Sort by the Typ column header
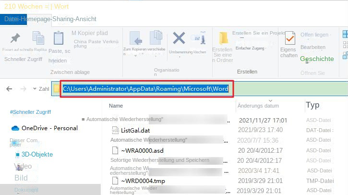348x195 pixels. click(x=312, y=105)
